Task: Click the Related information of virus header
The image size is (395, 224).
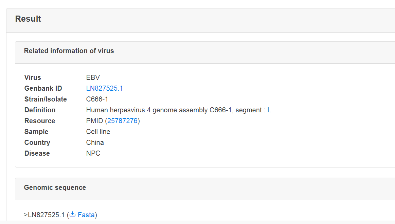Action: pos(69,51)
